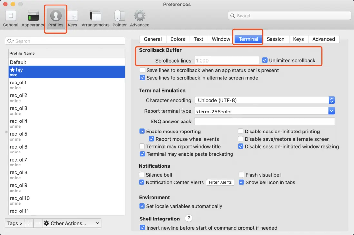Expand the Tags panel
Viewport: 354px width, 235px height.
coord(15,223)
